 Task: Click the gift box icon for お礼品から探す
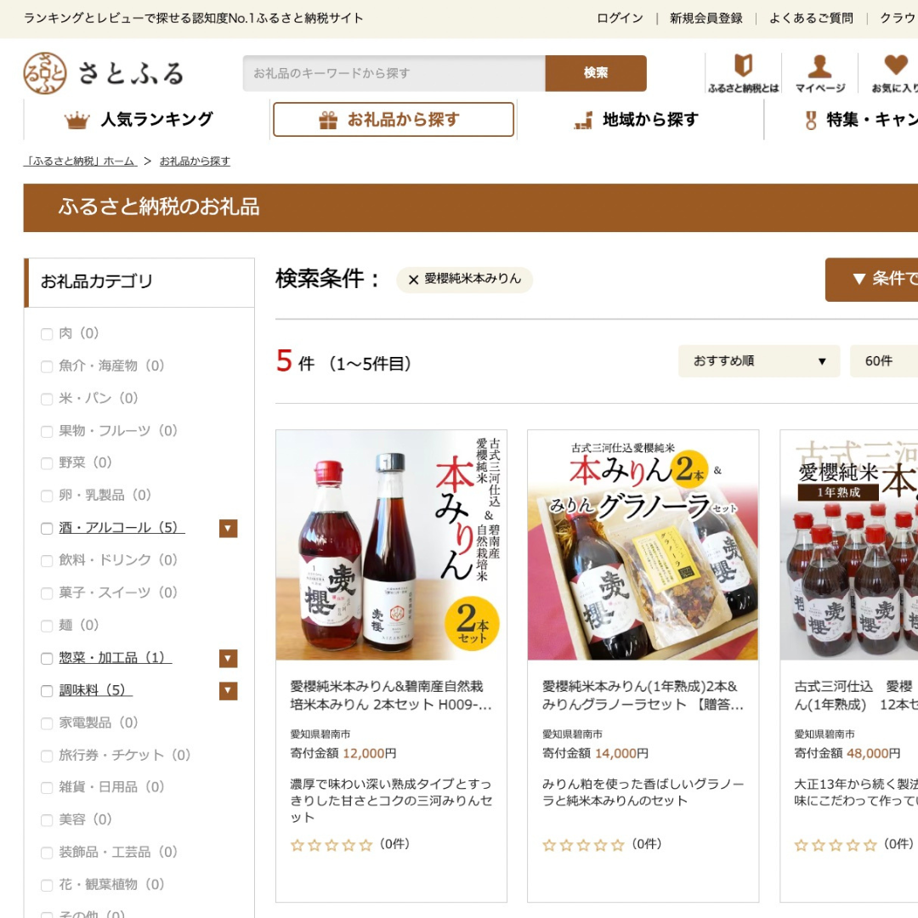(328, 120)
